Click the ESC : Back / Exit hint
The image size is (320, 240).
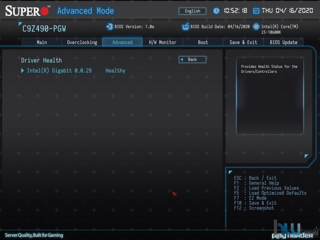click(x=255, y=178)
